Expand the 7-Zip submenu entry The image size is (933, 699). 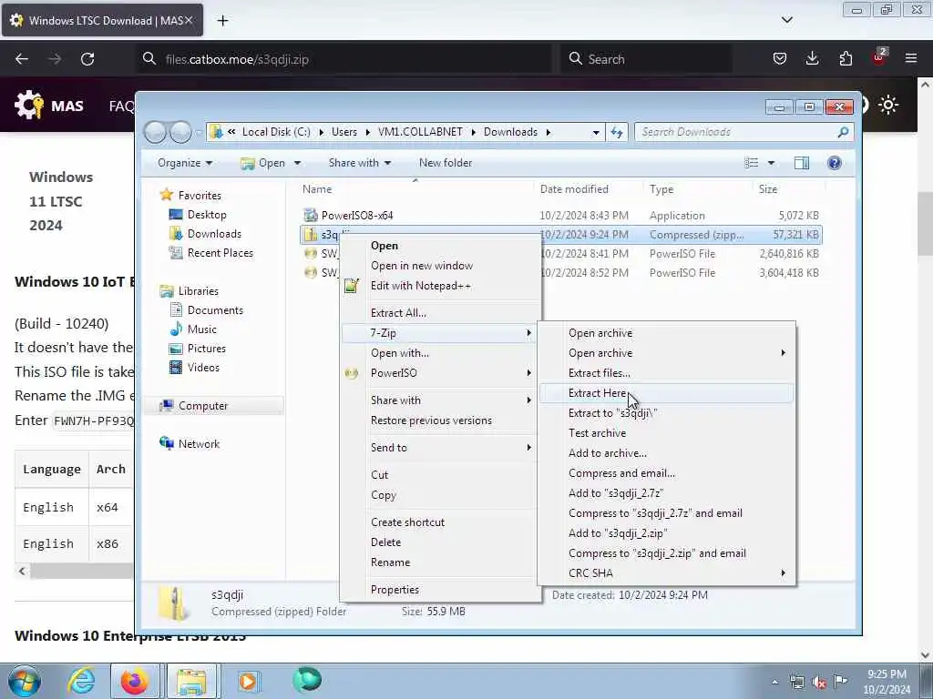(x=440, y=333)
